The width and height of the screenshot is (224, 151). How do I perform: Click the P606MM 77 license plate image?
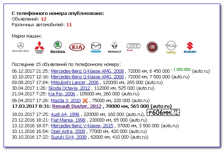(x=163, y=113)
